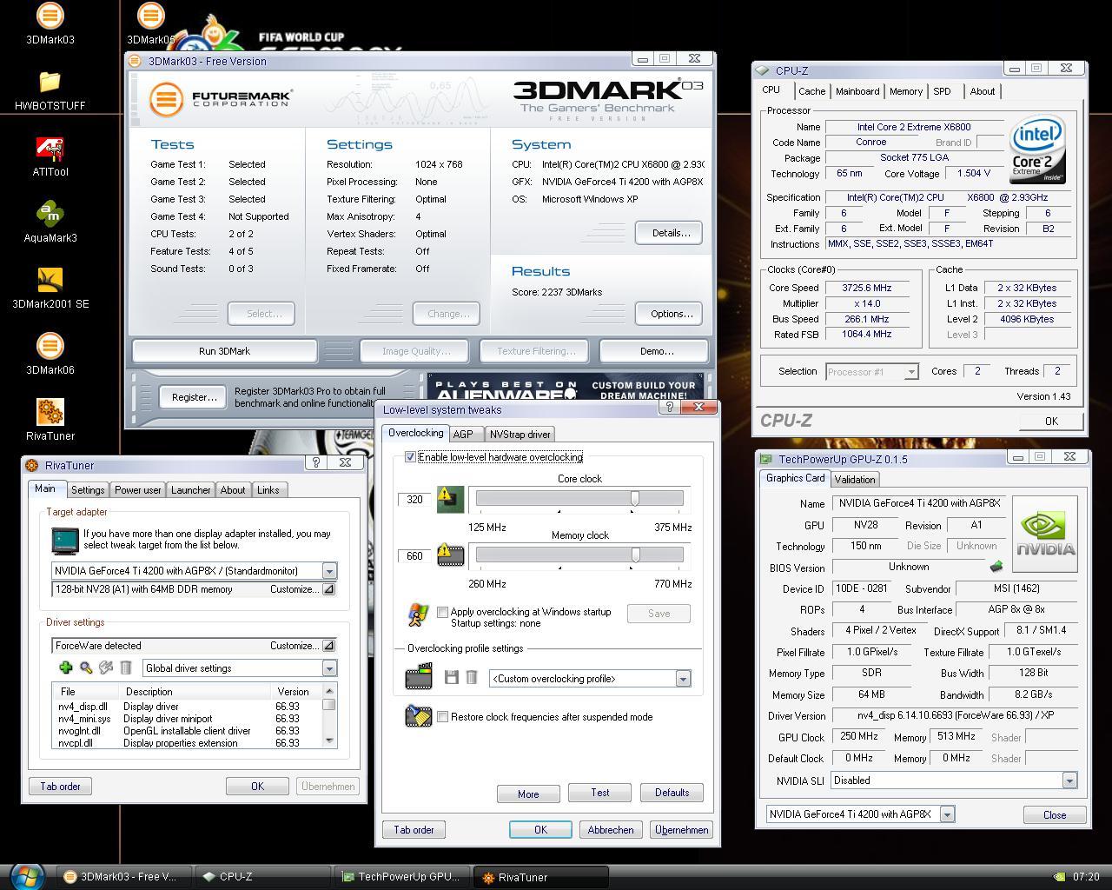This screenshot has width=1112, height=890.
Task: Click Options button in 3DMark03 Results
Action: coord(669,314)
